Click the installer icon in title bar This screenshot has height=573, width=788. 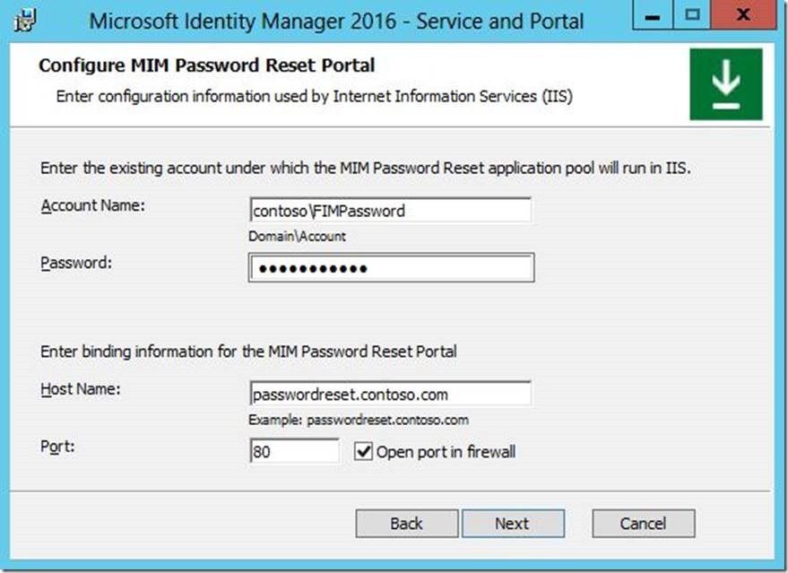point(24,21)
